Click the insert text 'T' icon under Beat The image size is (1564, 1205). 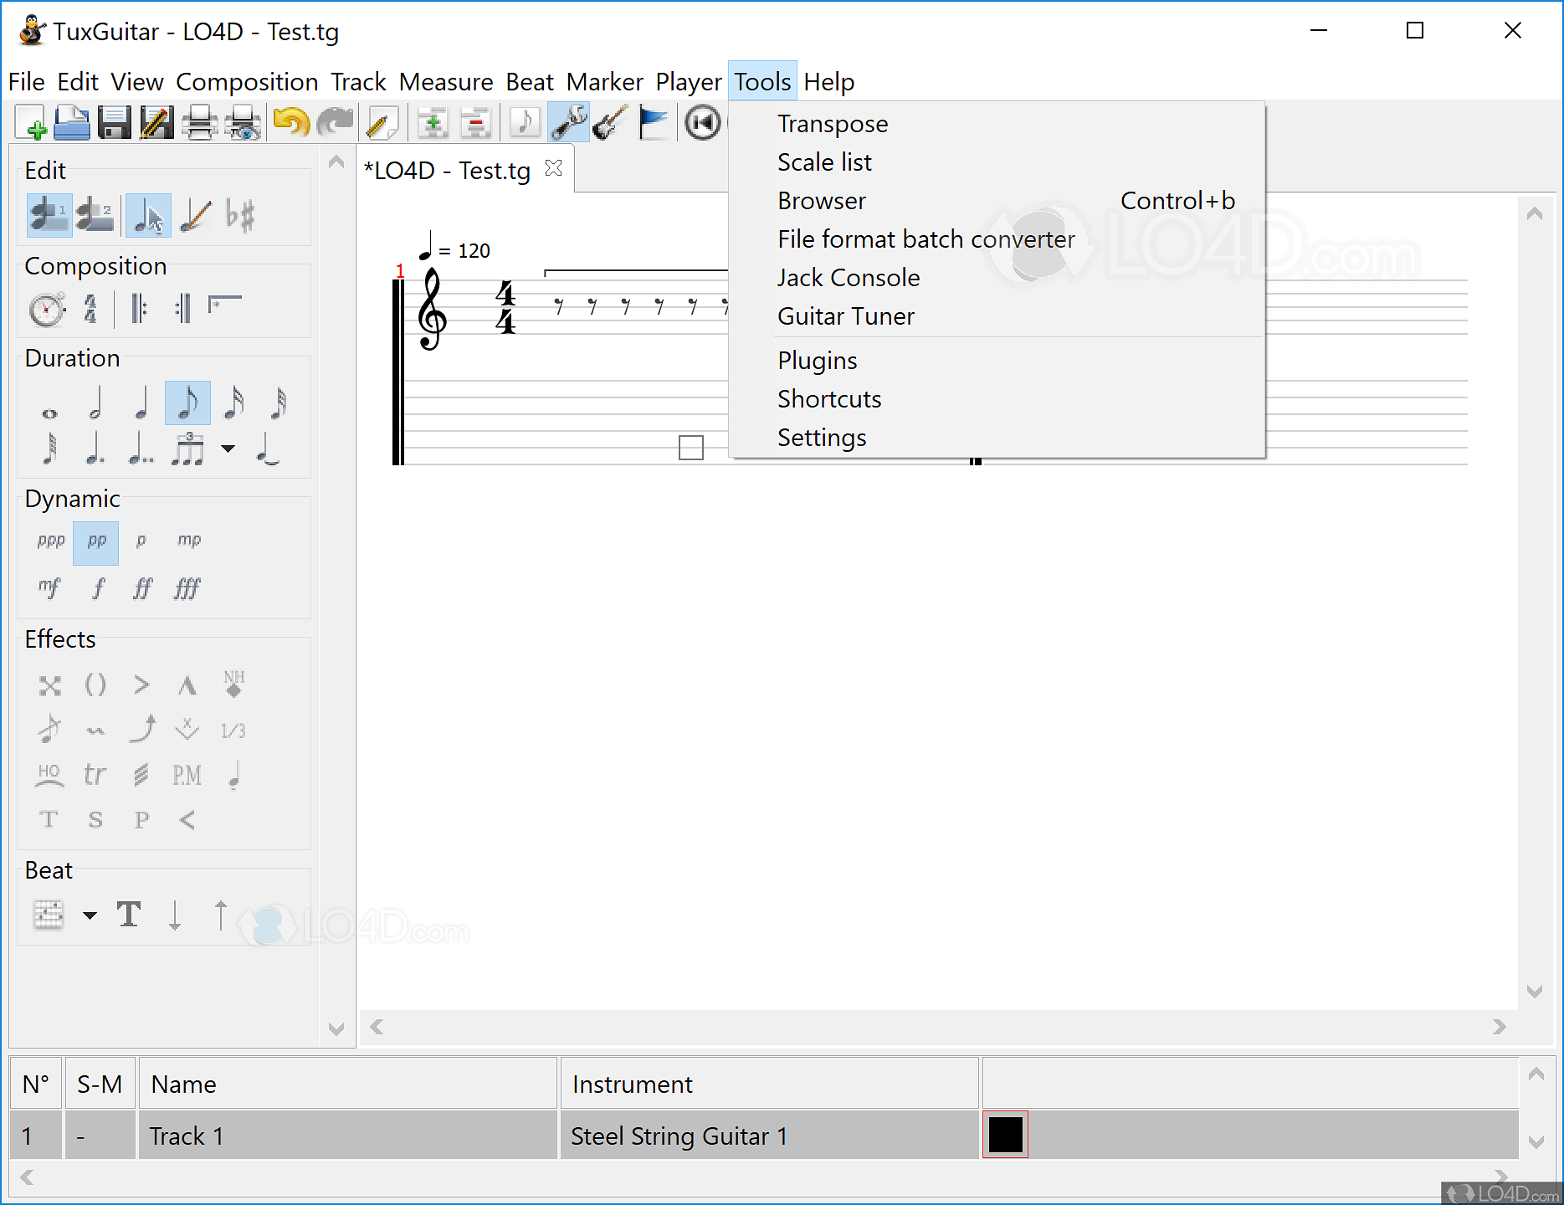click(x=129, y=915)
